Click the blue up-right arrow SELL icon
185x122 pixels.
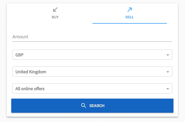(129, 10)
